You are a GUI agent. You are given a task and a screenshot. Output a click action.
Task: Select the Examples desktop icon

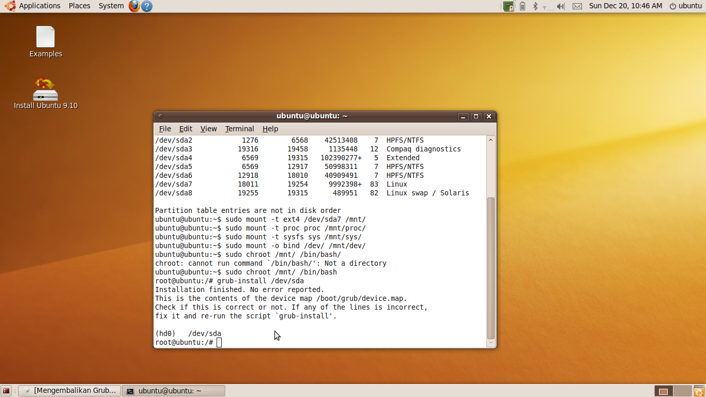click(45, 42)
